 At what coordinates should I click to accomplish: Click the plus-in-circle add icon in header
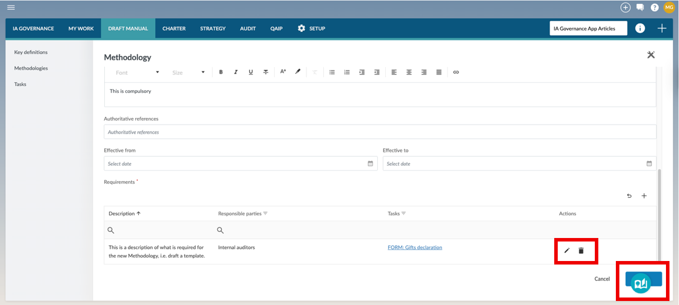pyautogui.click(x=625, y=7)
